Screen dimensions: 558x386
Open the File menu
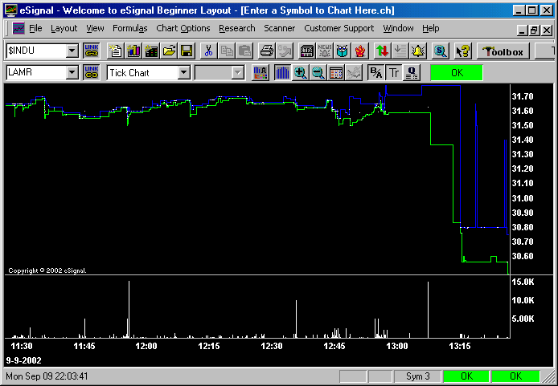click(x=35, y=28)
